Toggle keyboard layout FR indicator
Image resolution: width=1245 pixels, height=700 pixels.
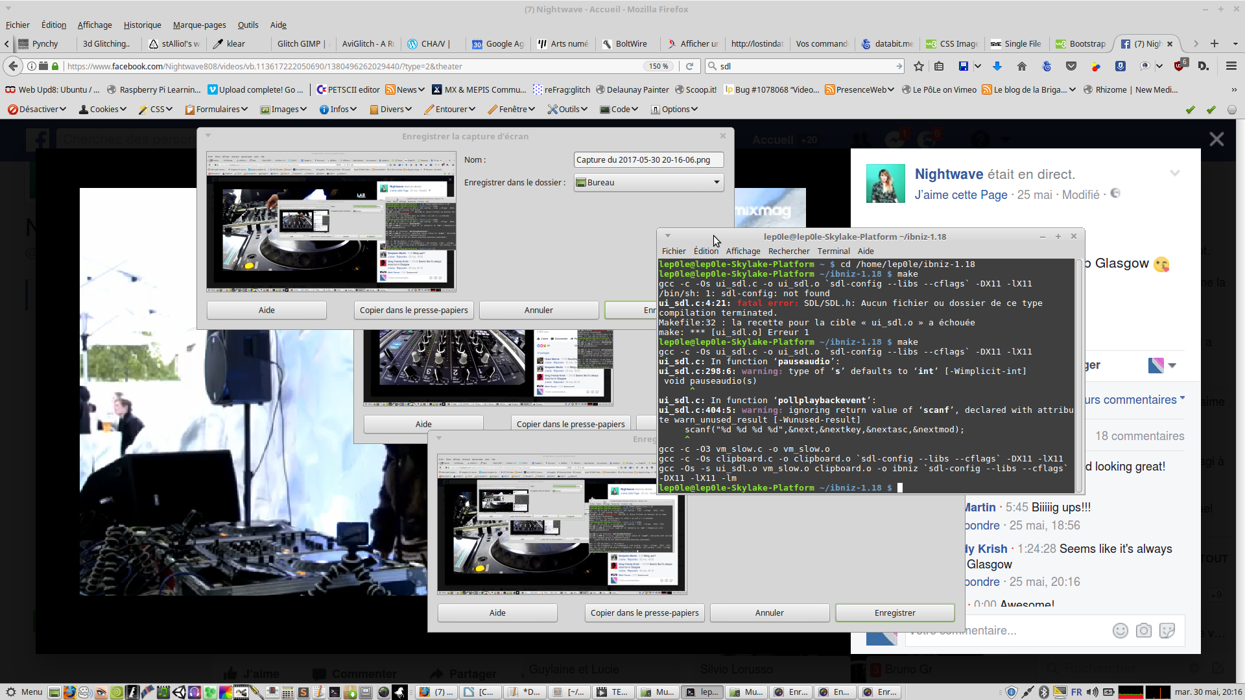(1076, 692)
